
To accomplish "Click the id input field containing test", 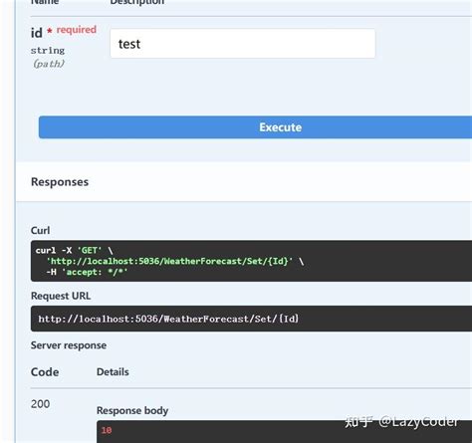I will [x=243, y=44].
